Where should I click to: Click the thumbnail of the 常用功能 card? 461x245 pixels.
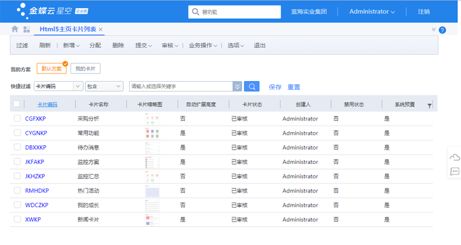tap(152, 133)
